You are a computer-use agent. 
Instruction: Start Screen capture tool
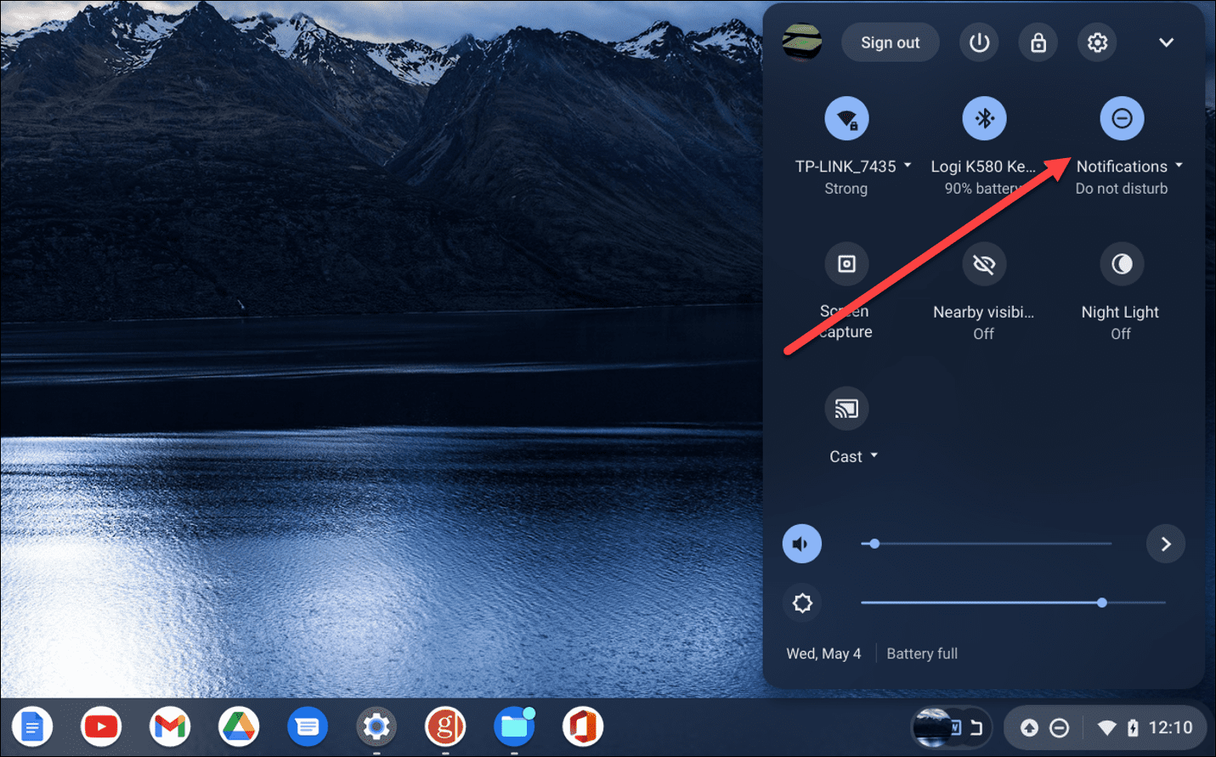(x=846, y=263)
